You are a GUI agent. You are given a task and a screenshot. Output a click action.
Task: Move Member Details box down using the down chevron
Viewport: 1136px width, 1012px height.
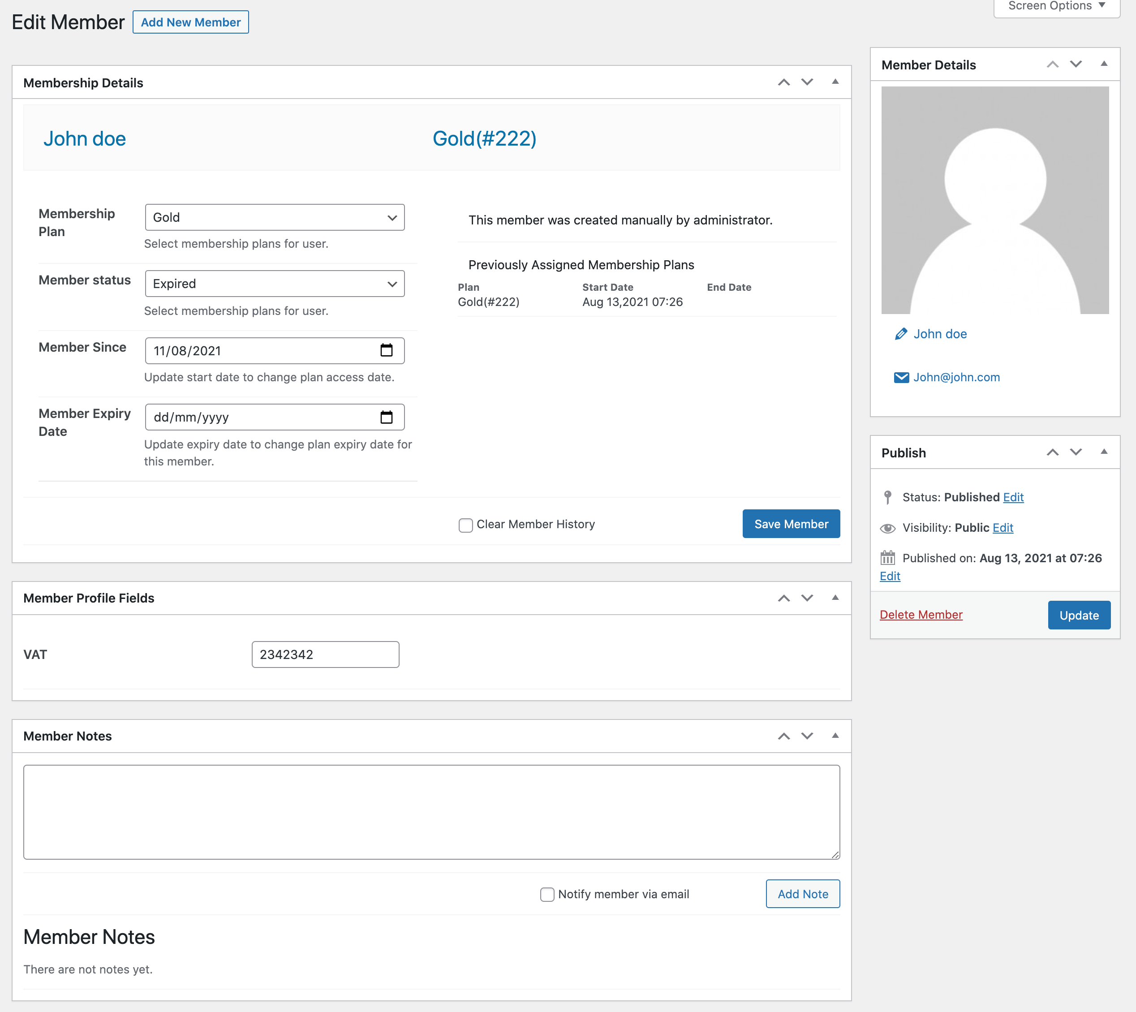pyautogui.click(x=1076, y=65)
